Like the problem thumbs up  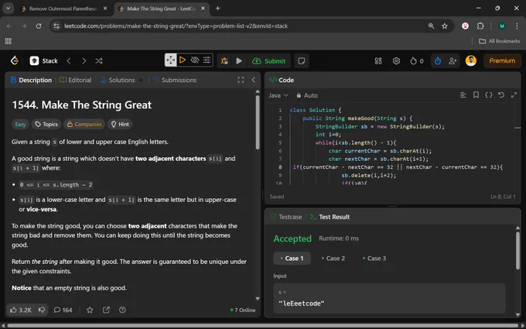(20, 310)
